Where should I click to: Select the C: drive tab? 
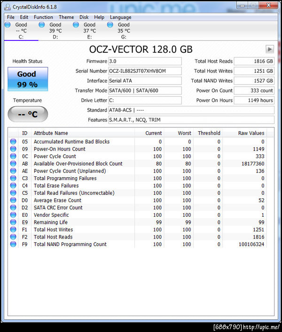21,31
